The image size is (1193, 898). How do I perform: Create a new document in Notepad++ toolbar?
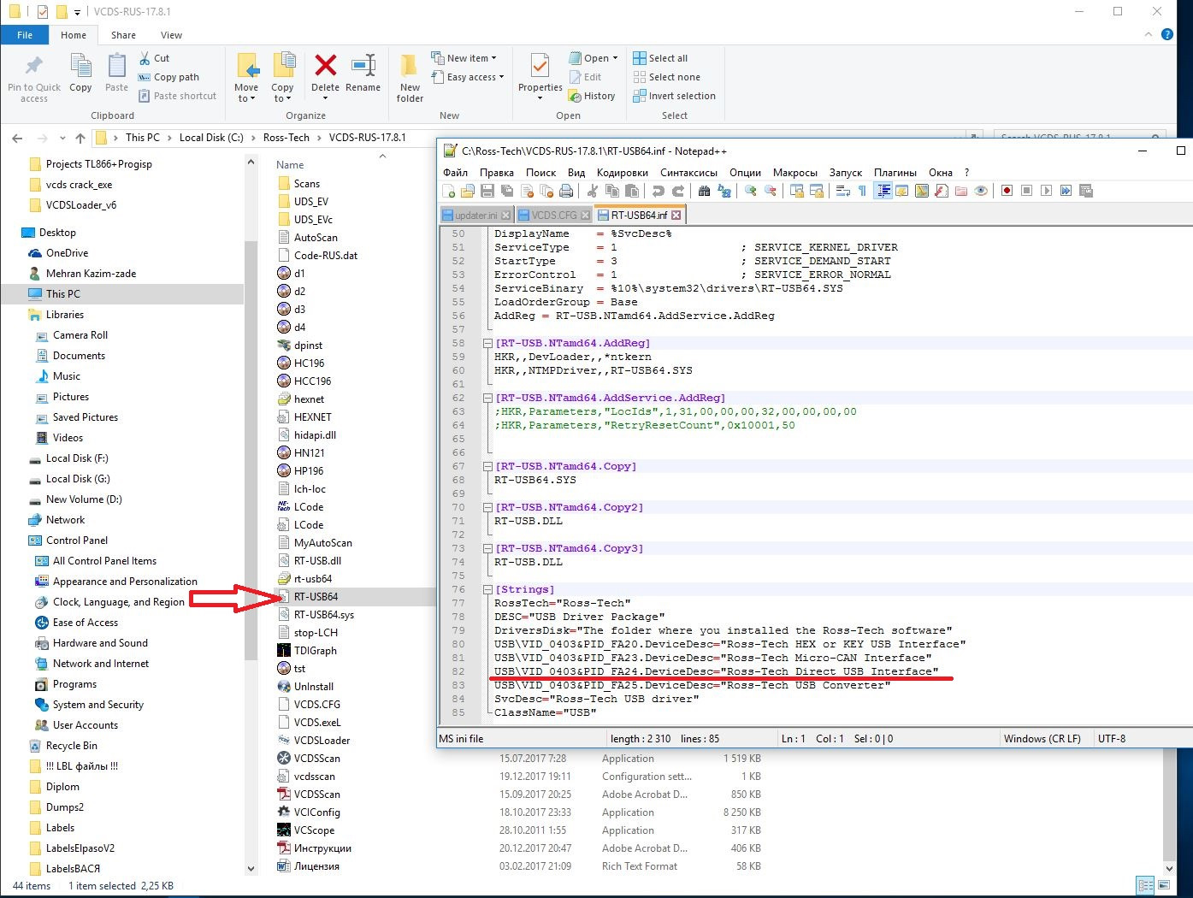448,191
